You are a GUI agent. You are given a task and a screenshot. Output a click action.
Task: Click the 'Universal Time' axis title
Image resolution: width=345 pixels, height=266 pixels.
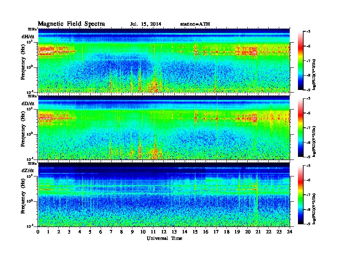tap(164, 238)
